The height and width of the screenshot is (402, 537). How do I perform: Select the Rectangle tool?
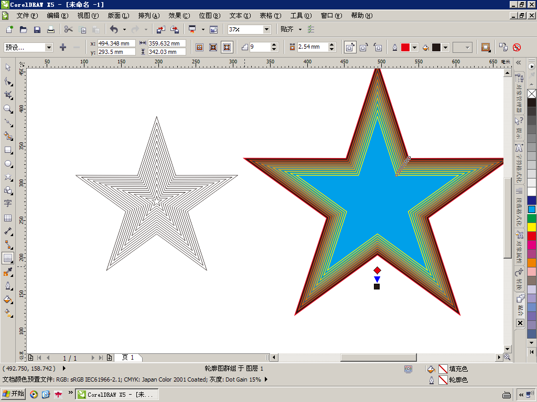pyautogui.click(x=8, y=150)
